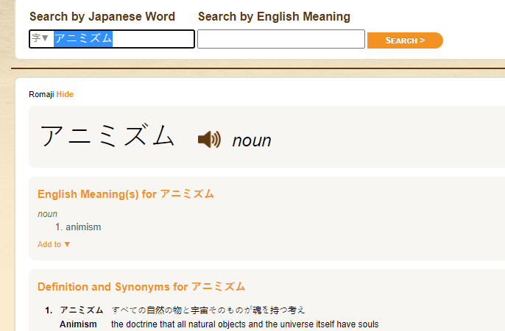This screenshot has width=505, height=331.
Task: Play audio pronunciation of アニミズム
Action: (x=209, y=139)
